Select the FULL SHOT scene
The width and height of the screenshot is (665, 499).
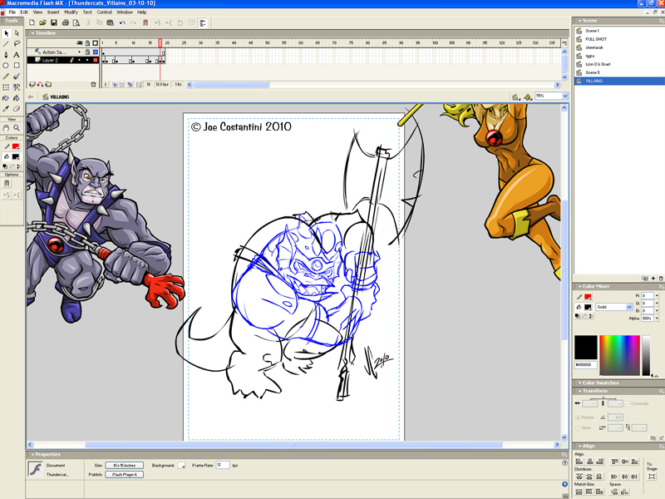596,39
